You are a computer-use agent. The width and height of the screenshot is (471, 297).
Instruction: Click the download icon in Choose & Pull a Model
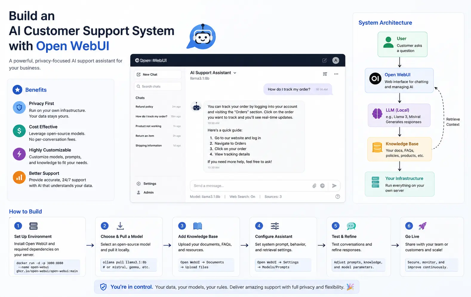(x=120, y=226)
